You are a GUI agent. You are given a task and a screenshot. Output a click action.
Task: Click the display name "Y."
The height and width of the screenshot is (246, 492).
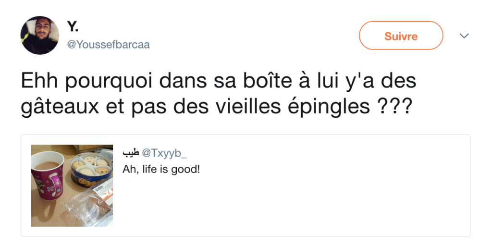click(73, 26)
